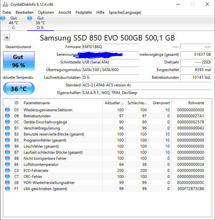Click the Eigenschaften field with S.M.A.R.T., NCQ, TRIM
The width and height of the screenshot is (215, 220).
click(147, 93)
